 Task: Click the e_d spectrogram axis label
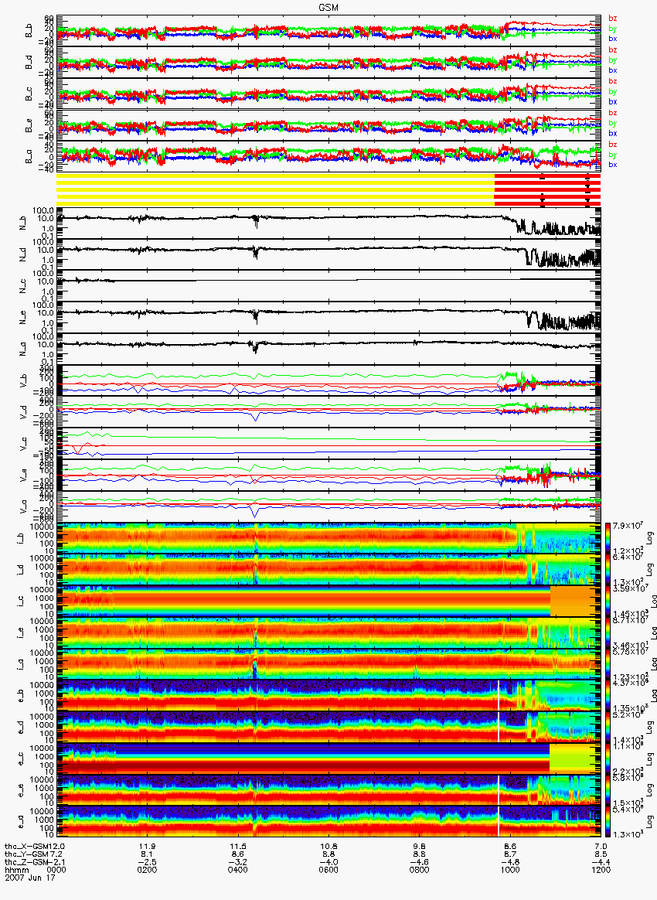point(21,728)
